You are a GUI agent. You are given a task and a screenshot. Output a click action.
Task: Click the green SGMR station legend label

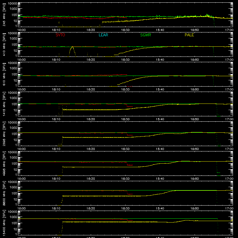[x=145, y=35]
